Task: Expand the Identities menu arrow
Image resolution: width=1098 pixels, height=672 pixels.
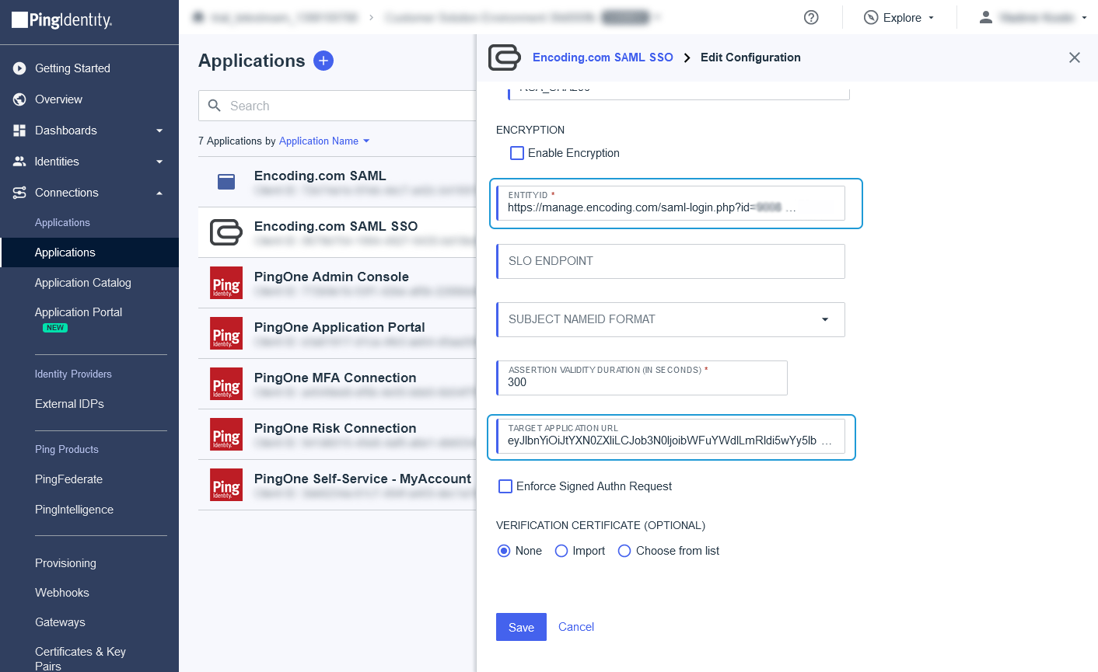Action: (159, 162)
